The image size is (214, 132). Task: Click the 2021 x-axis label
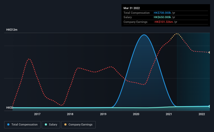pos(169,114)
